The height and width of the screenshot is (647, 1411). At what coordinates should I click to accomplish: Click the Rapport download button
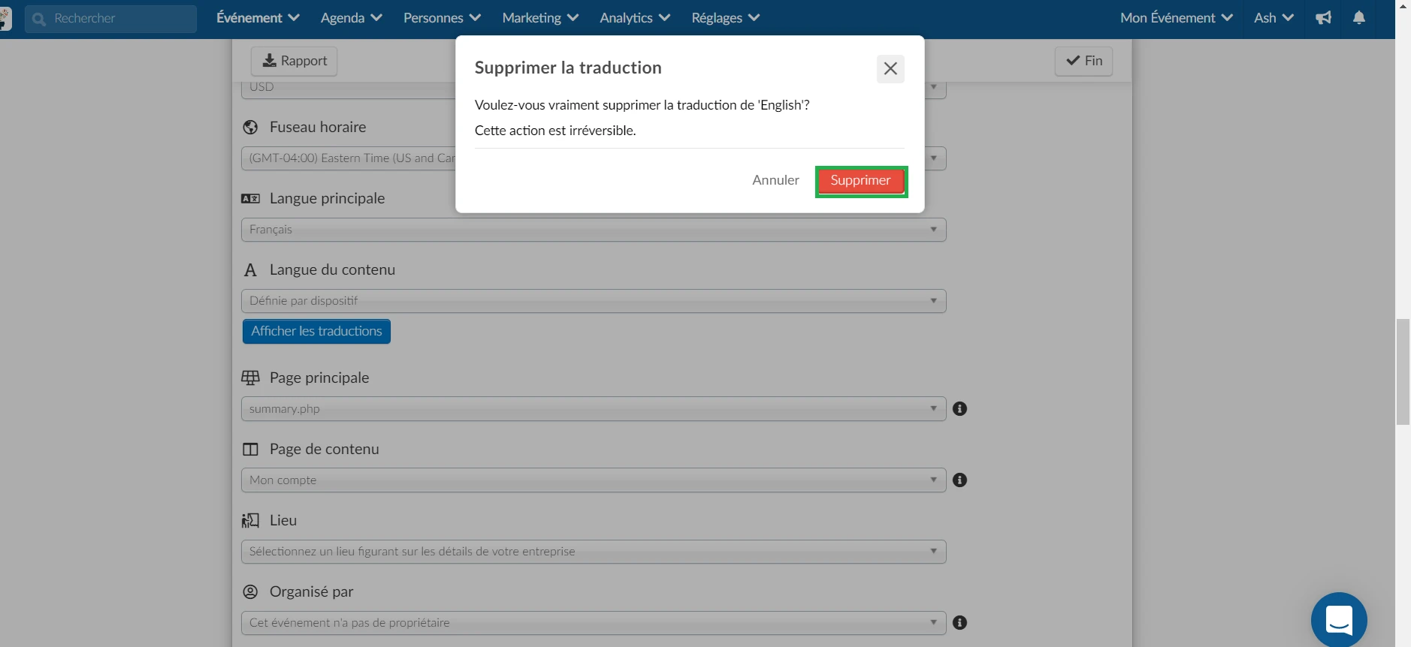[294, 61]
